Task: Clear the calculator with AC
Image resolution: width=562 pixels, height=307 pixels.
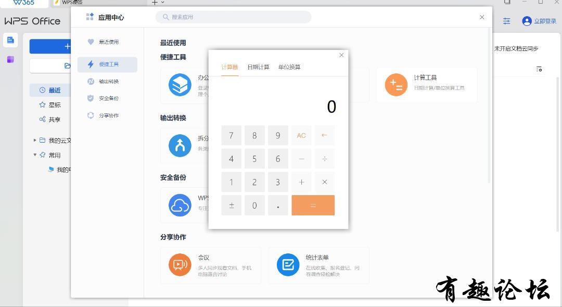Action: tap(301, 135)
